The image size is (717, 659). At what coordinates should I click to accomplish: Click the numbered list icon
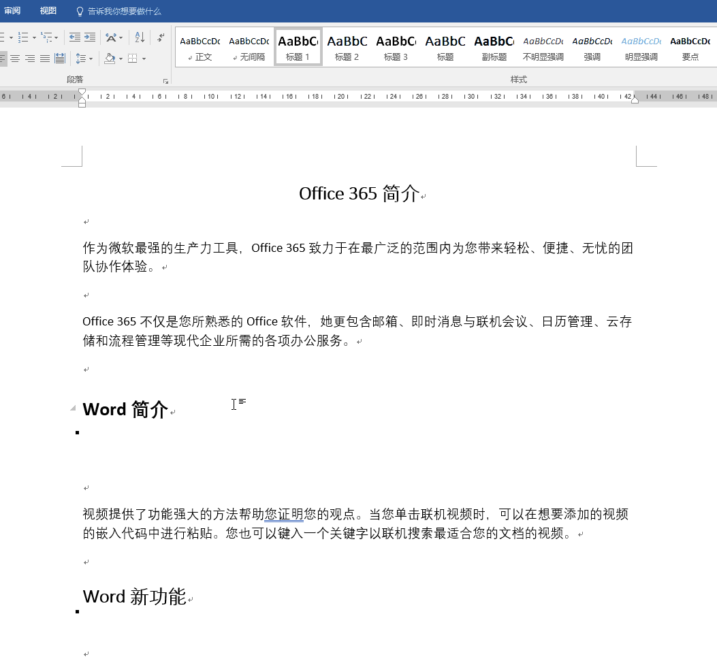tap(23, 37)
